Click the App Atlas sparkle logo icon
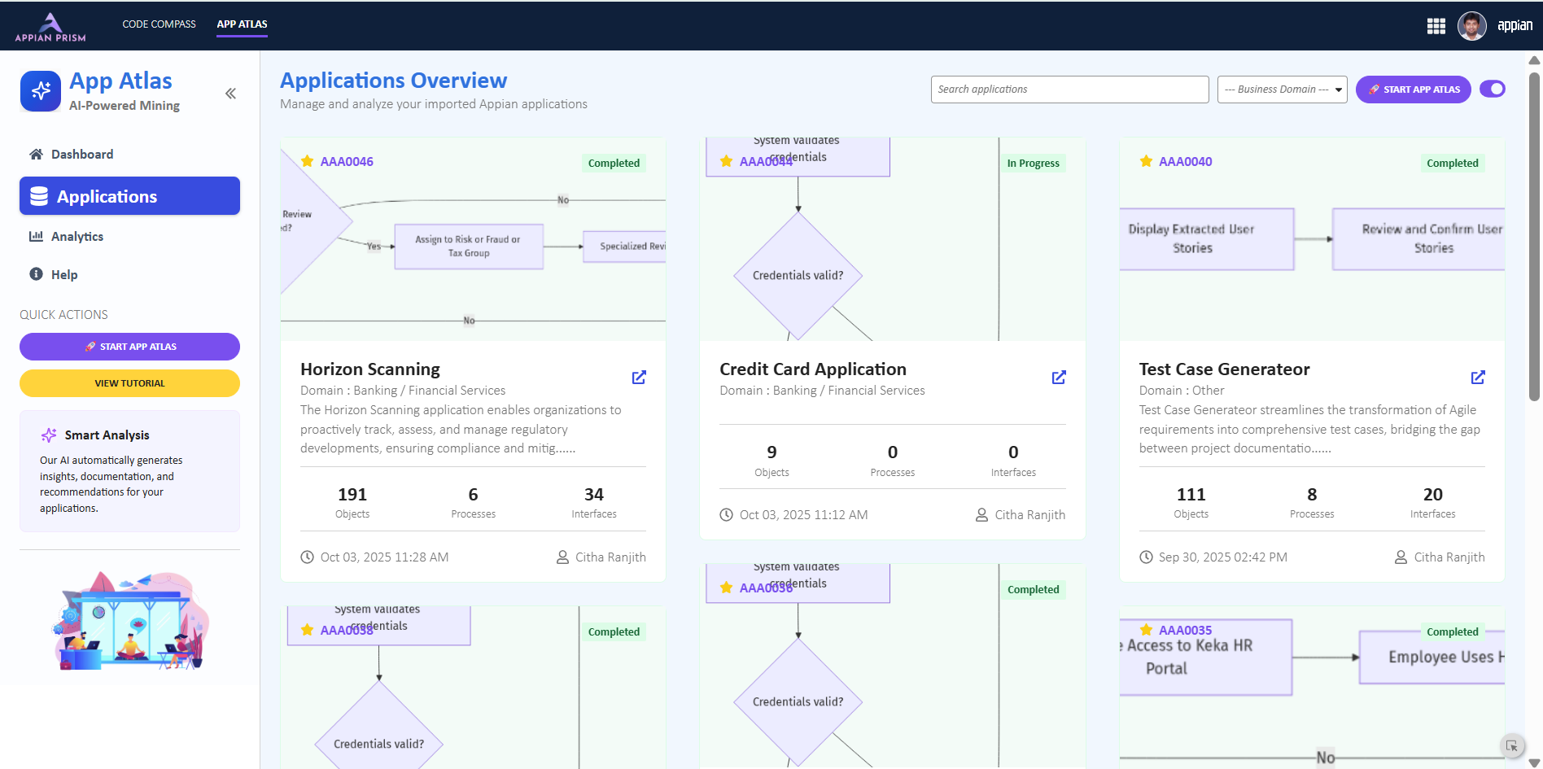 click(41, 91)
